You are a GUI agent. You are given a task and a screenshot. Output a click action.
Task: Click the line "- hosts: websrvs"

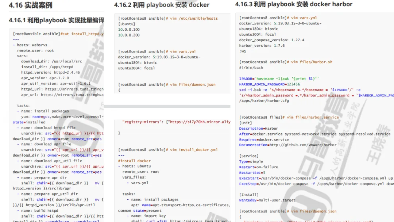point(30,45)
